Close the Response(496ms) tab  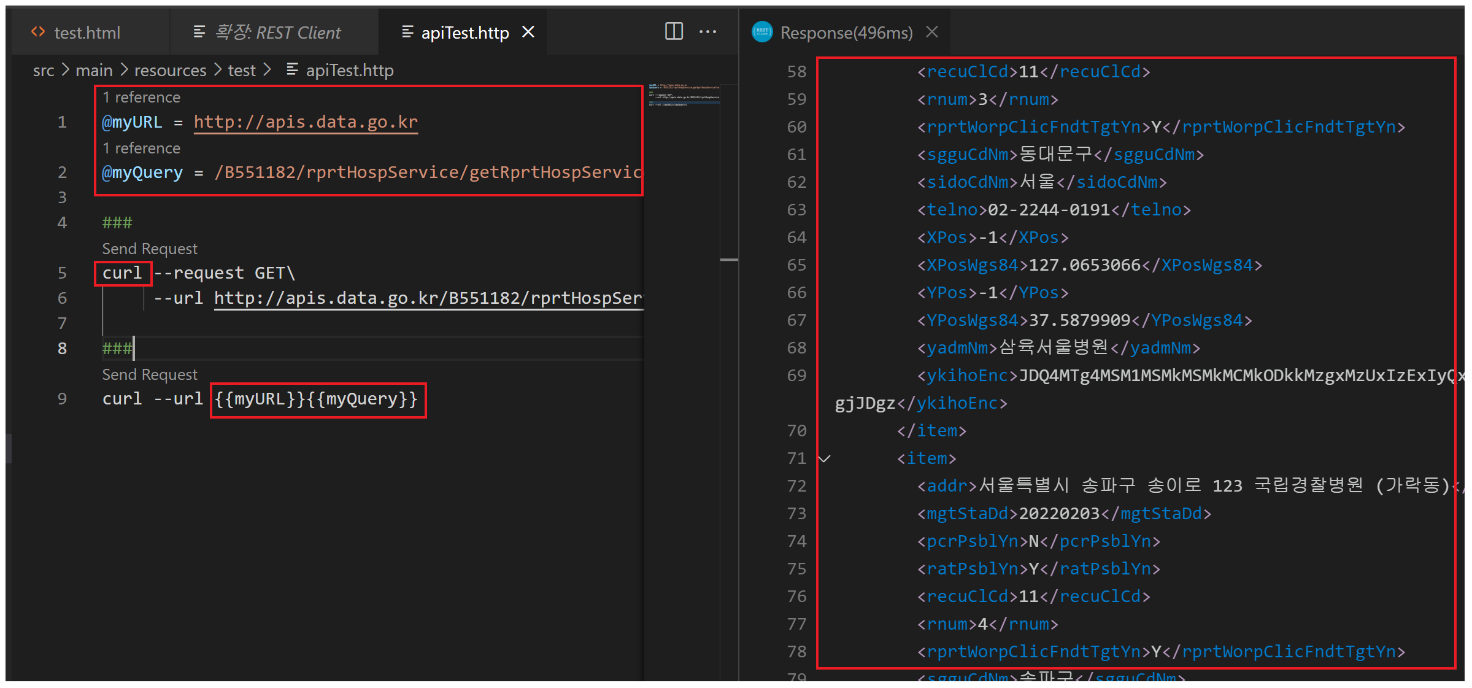[931, 32]
